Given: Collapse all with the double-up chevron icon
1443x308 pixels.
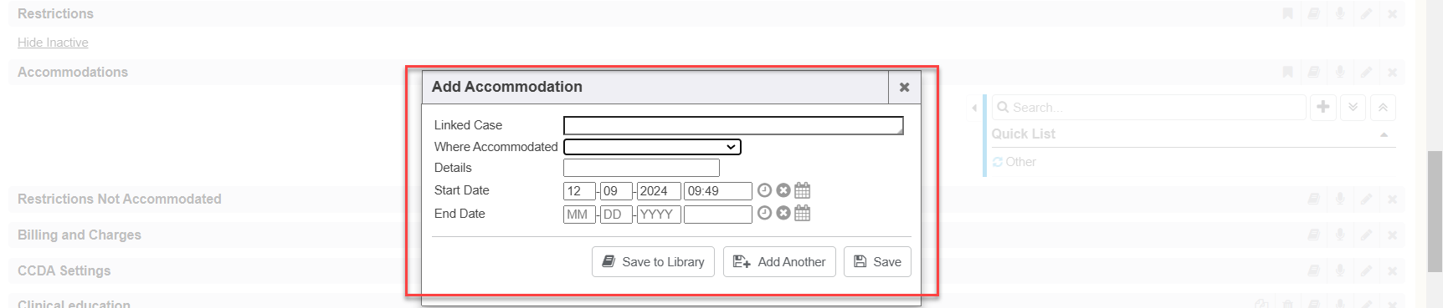Looking at the screenshot, I should (1383, 107).
